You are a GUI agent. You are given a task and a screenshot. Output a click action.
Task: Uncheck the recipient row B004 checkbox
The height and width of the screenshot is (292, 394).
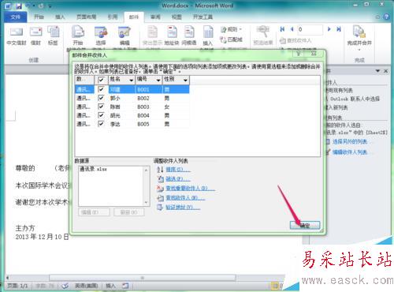pos(101,115)
